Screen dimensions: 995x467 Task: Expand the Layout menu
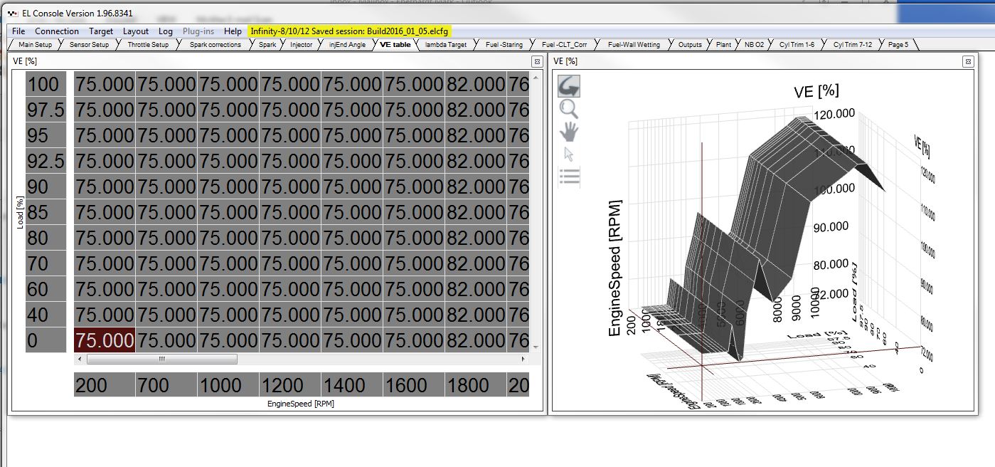135,31
